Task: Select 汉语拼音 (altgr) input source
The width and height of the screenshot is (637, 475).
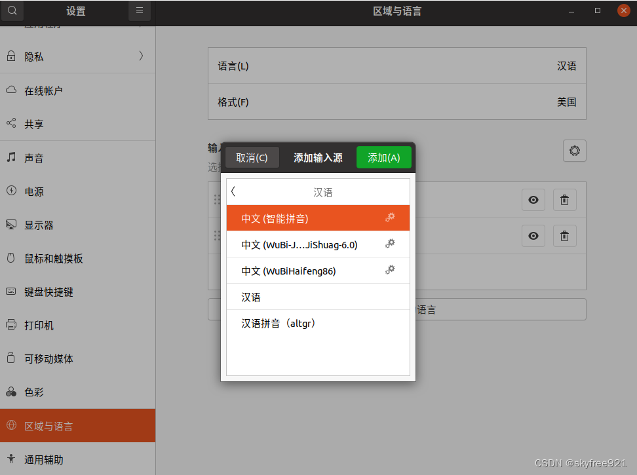Action: (x=318, y=323)
